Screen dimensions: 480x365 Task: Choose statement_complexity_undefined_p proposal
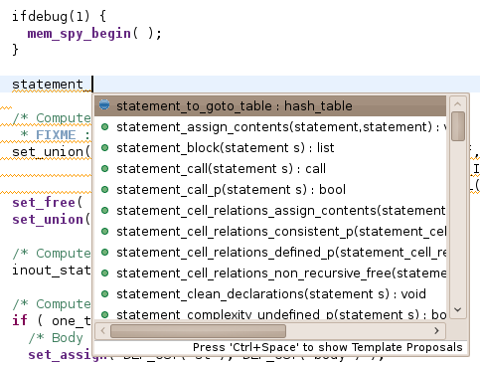270,313
